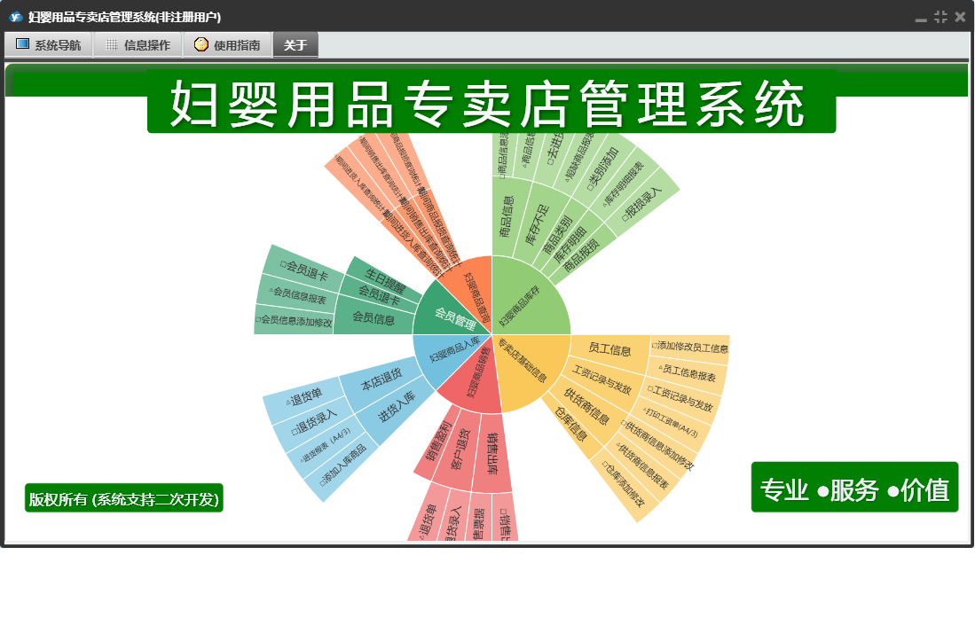Open the 商品类别 segment

558,234
